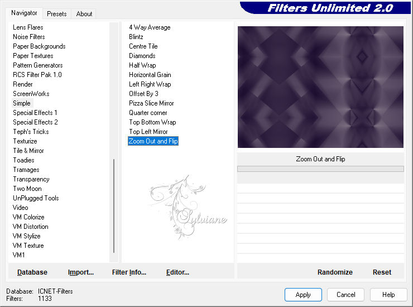
Task: Select Teph's Tricks category
Action: (31, 132)
